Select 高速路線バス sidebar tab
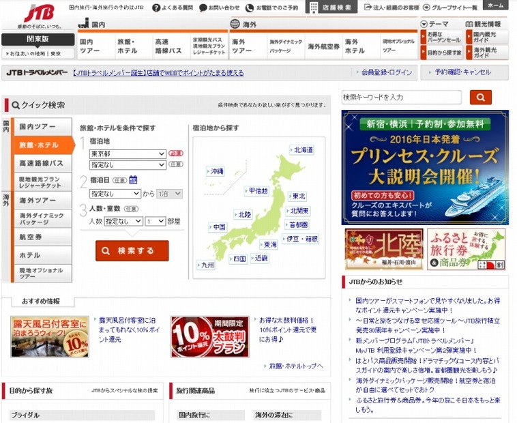Screen dimensions: 517x423 [42, 163]
